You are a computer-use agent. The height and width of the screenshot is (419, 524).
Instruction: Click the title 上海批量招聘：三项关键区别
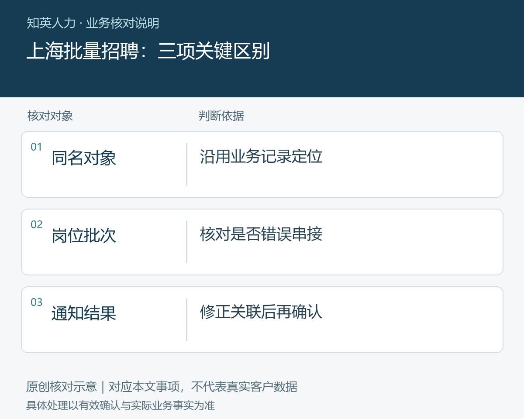pos(148,51)
